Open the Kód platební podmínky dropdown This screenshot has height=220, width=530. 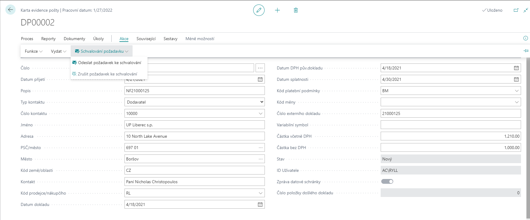517,91
